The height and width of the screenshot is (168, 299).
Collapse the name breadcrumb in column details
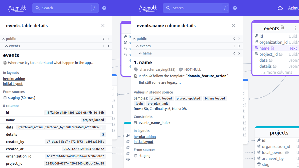click(x=140, y=53)
